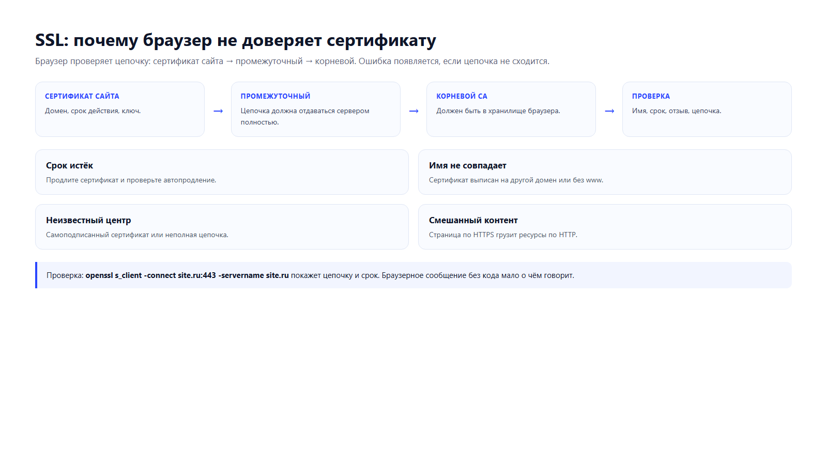The image size is (827, 465).
Task: Click 'Продлите сертификат и проверьте автопродление.'
Action: (x=131, y=180)
